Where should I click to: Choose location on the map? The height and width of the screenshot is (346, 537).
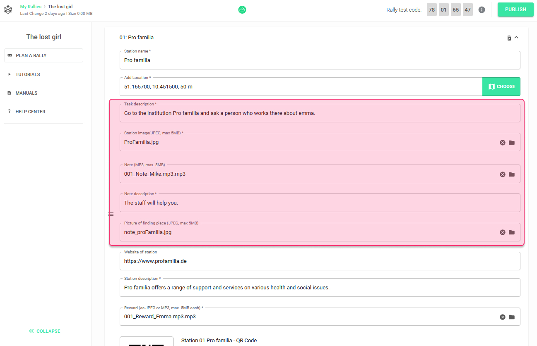tap(501, 86)
